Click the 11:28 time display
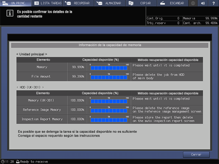This screenshot has width=219, height=164. 10,161
